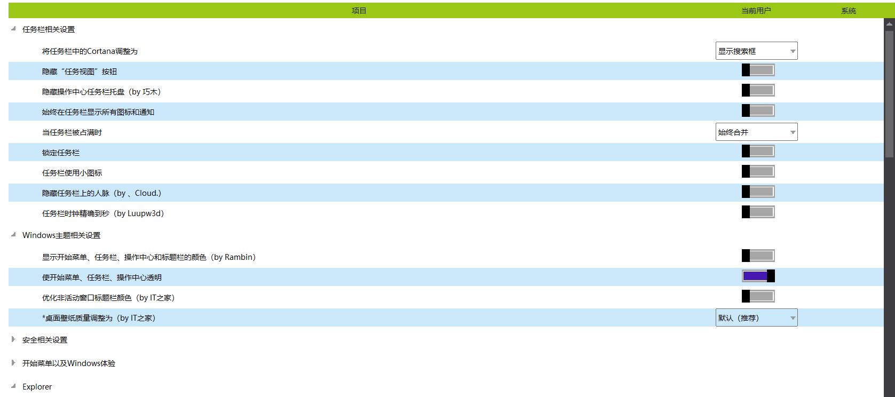Collapse the Explorer section

pyautogui.click(x=13, y=386)
